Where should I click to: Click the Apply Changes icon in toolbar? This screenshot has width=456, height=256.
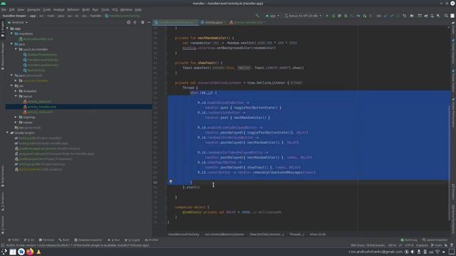point(333,16)
